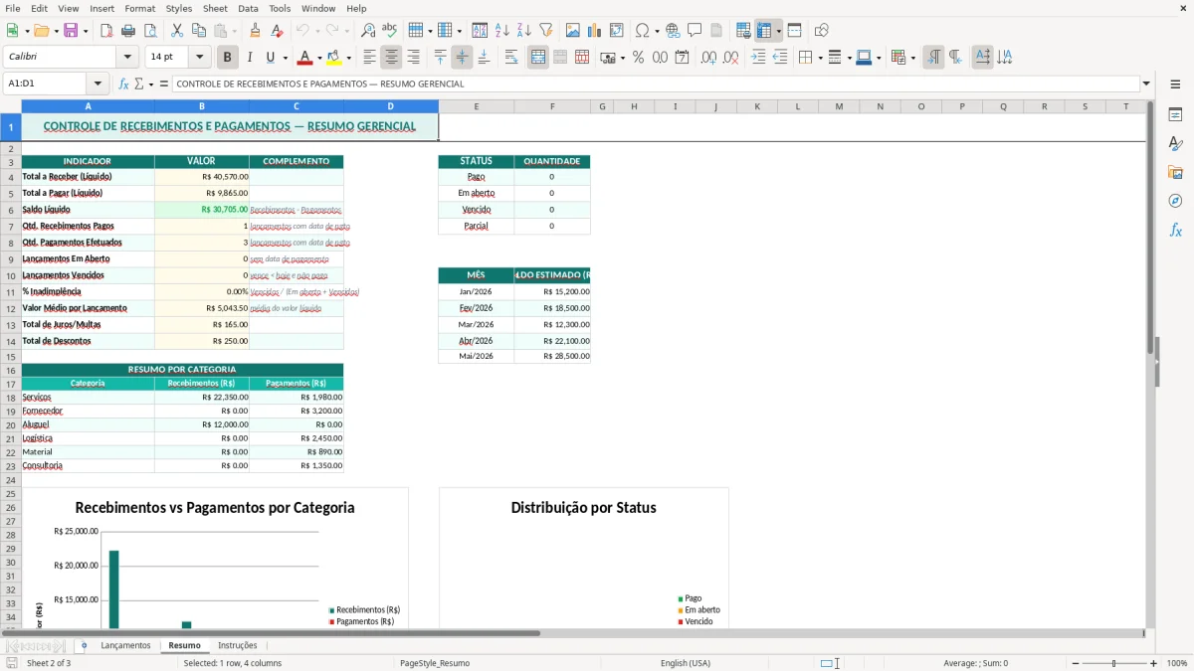Activate Clone Formatting paintbrush
The width and height of the screenshot is (1194, 671).
click(255, 31)
